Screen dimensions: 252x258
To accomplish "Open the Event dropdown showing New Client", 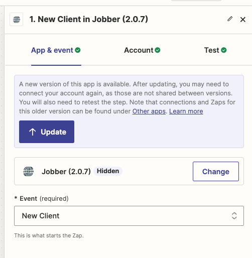I will pos(129,216).
